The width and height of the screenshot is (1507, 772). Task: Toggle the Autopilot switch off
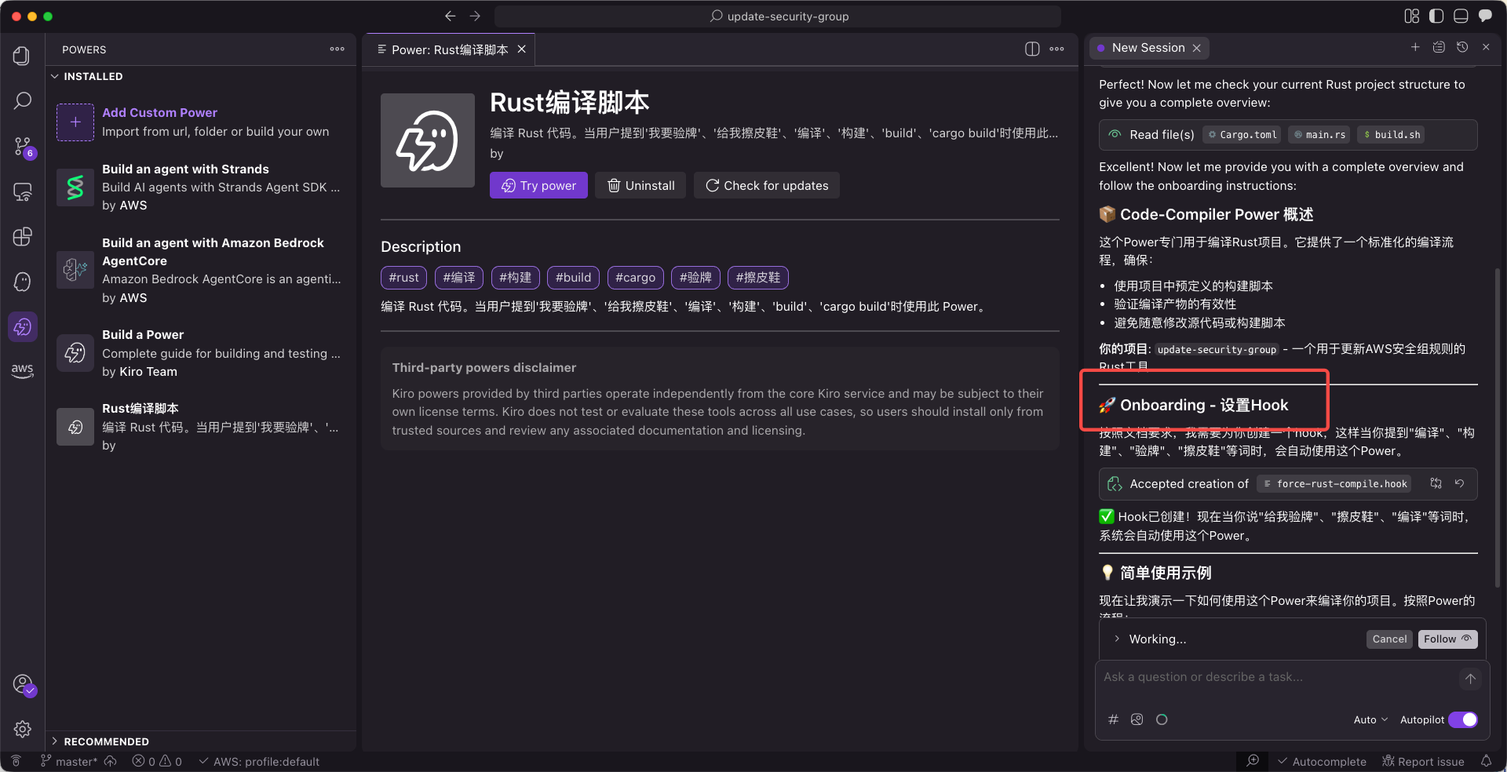coord(1463,719)
